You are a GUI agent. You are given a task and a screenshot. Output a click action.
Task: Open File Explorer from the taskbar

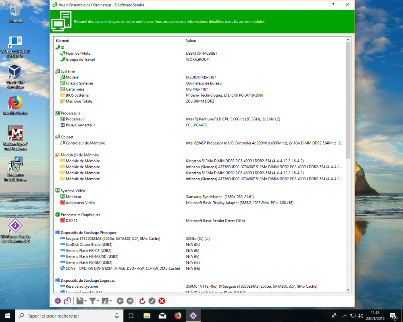(x=147, y=316)
